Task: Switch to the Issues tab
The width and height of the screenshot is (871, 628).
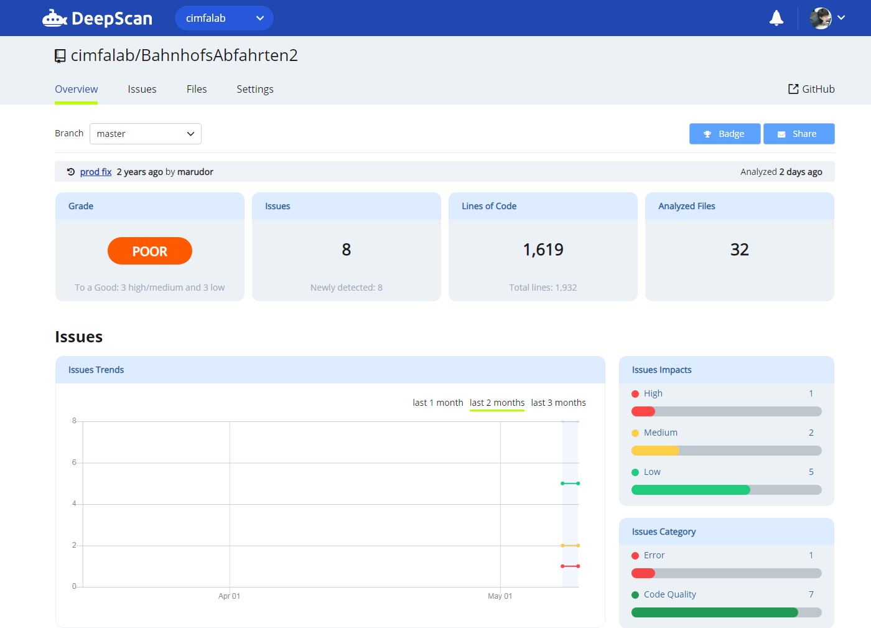Action: click(x=142, y=89)
